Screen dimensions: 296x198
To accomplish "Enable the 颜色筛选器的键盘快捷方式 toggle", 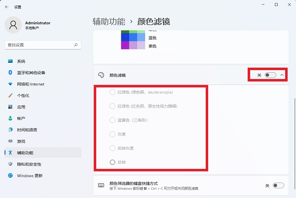I will [x=278, y=185].
